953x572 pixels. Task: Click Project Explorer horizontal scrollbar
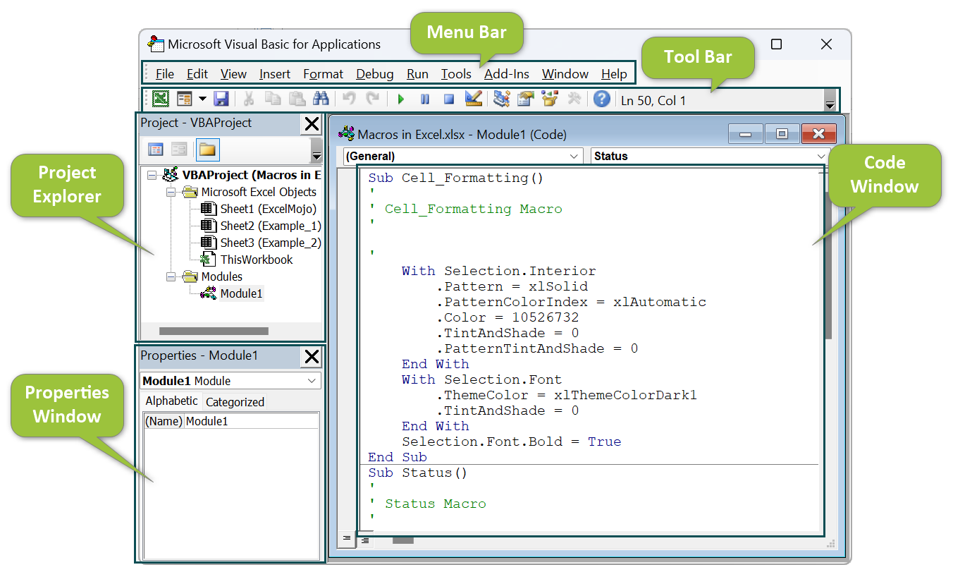pos(214,331)
